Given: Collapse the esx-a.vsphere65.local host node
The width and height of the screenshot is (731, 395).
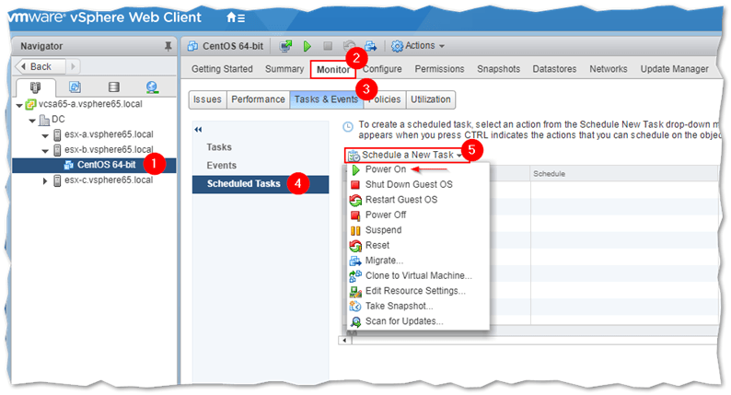Looking at the screenshot, I should 45,135.
